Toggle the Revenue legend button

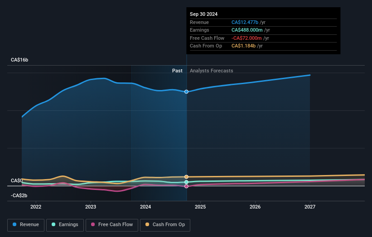click(x=26, y=225)
